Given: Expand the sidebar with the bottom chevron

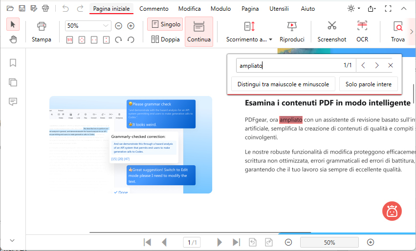Looking at the screenshot, I should (12, 240).
